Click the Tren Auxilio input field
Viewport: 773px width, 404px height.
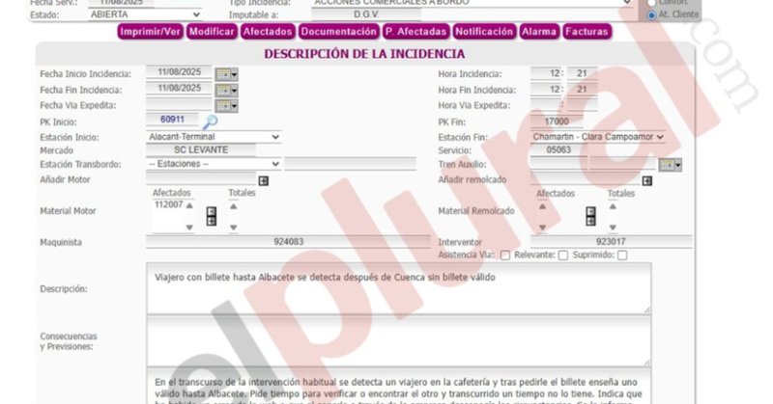pos(558,164)
